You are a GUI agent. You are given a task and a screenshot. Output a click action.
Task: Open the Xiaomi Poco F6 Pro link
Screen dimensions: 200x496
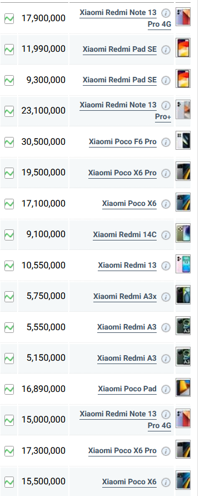click(x=122, y=142)
